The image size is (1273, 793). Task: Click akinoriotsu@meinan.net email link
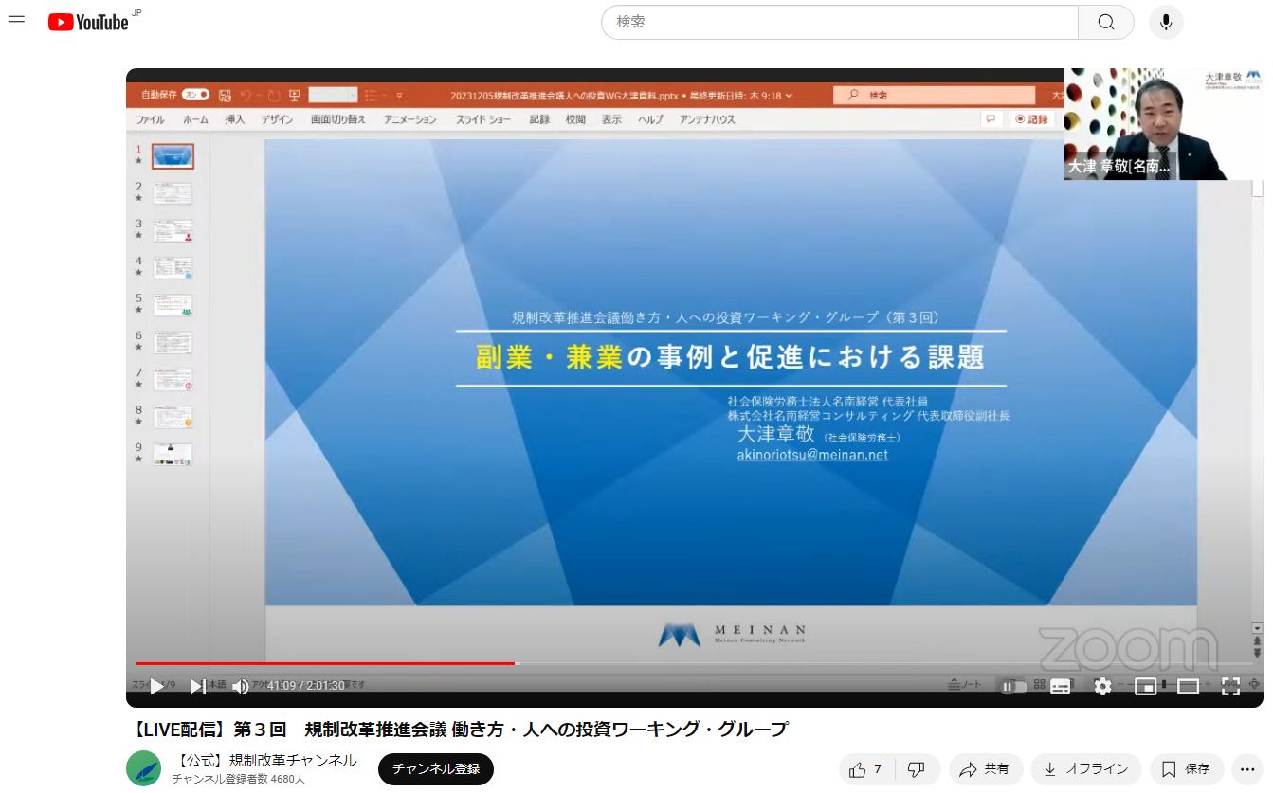click(812, 455)
